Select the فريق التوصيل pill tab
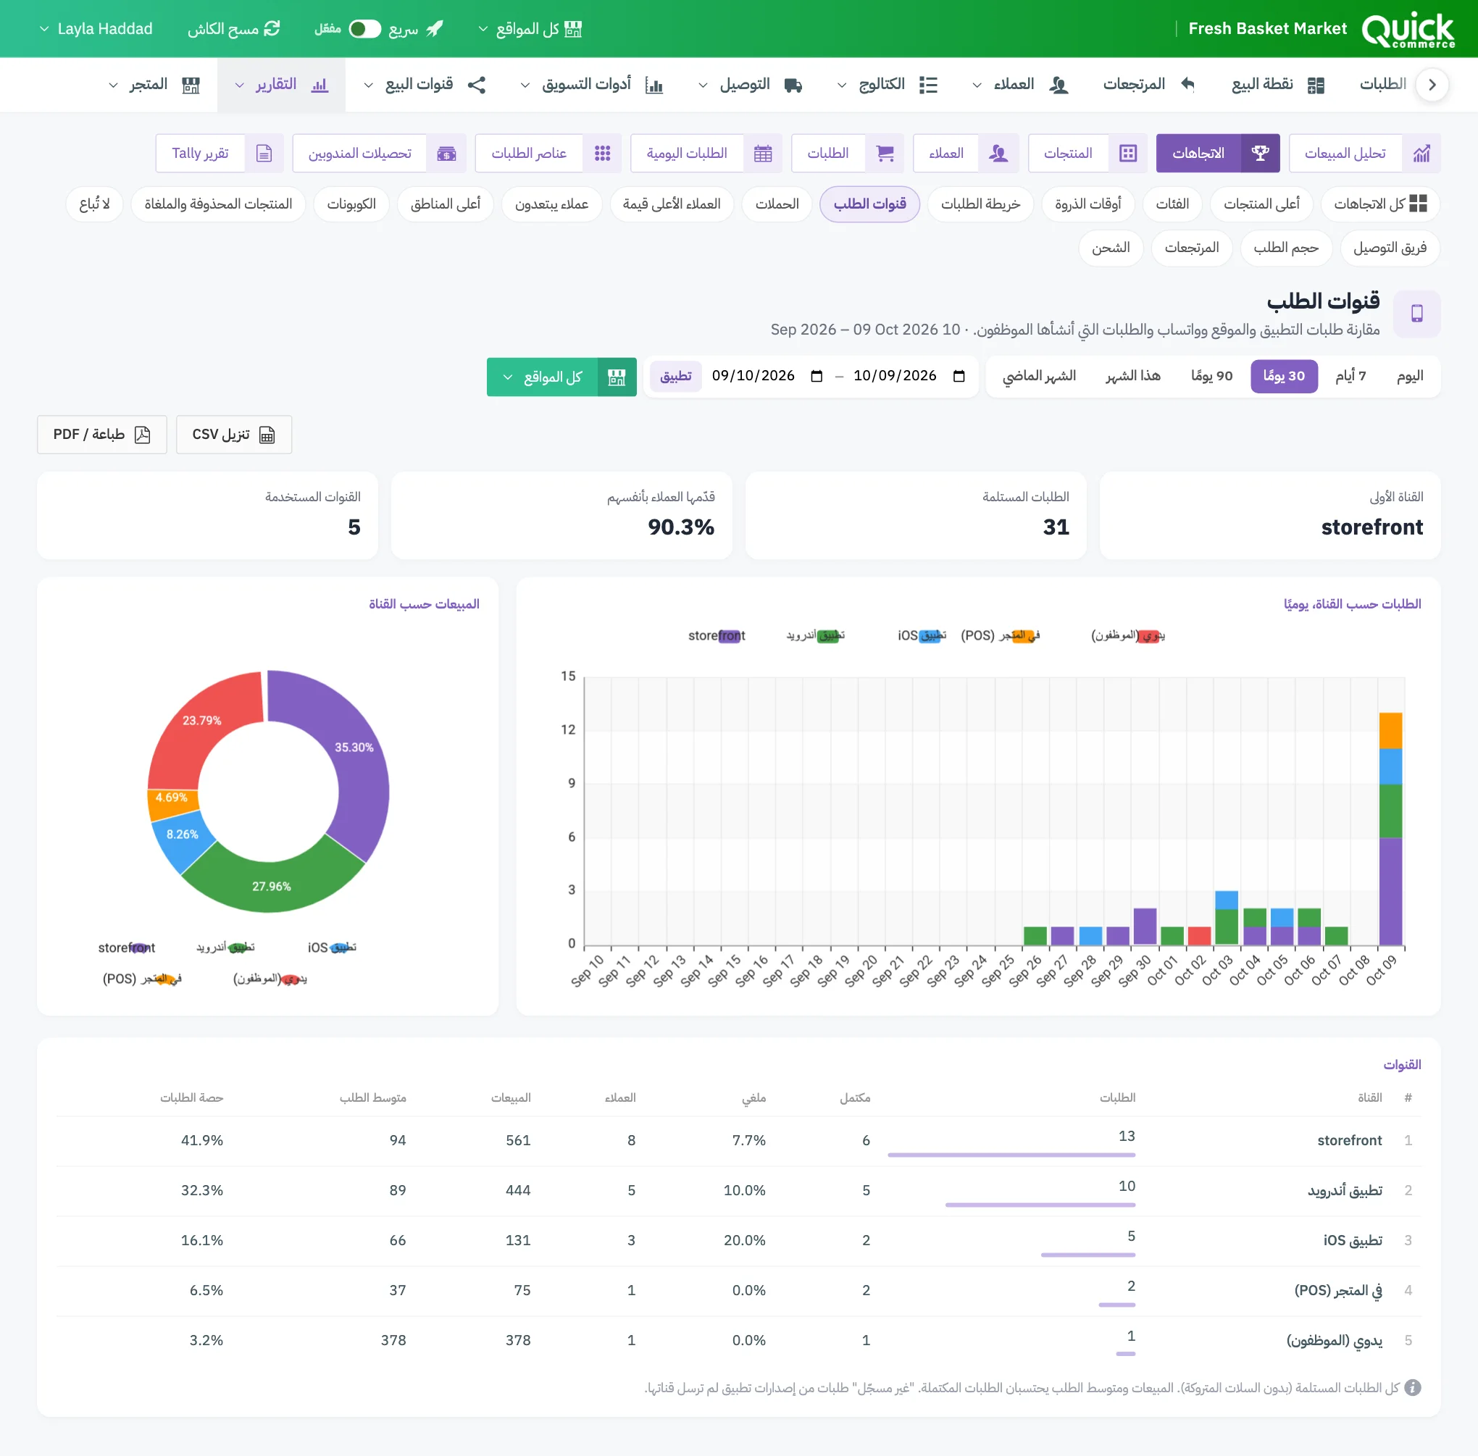Viewport: 1478px width, 1456px height. [x=1390, y=248]
